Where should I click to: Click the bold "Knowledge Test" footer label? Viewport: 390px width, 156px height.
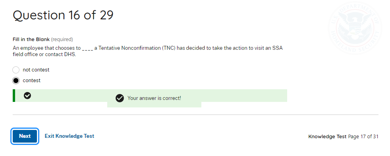[x=327, y=137]
